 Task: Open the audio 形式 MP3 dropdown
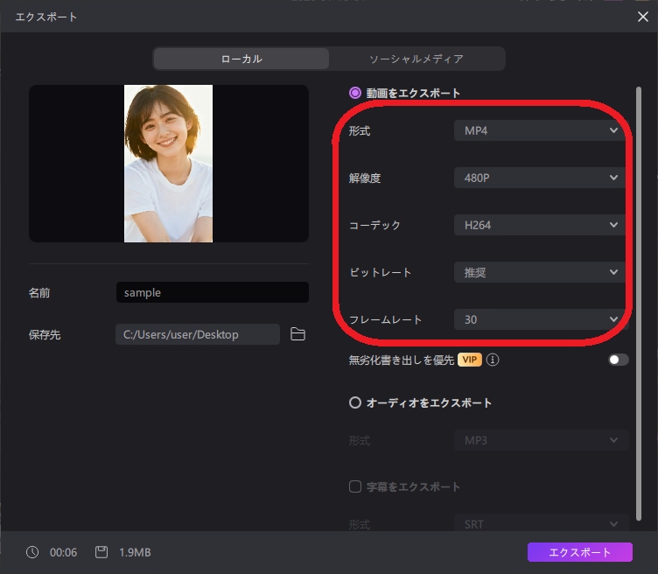pos(541,440)
